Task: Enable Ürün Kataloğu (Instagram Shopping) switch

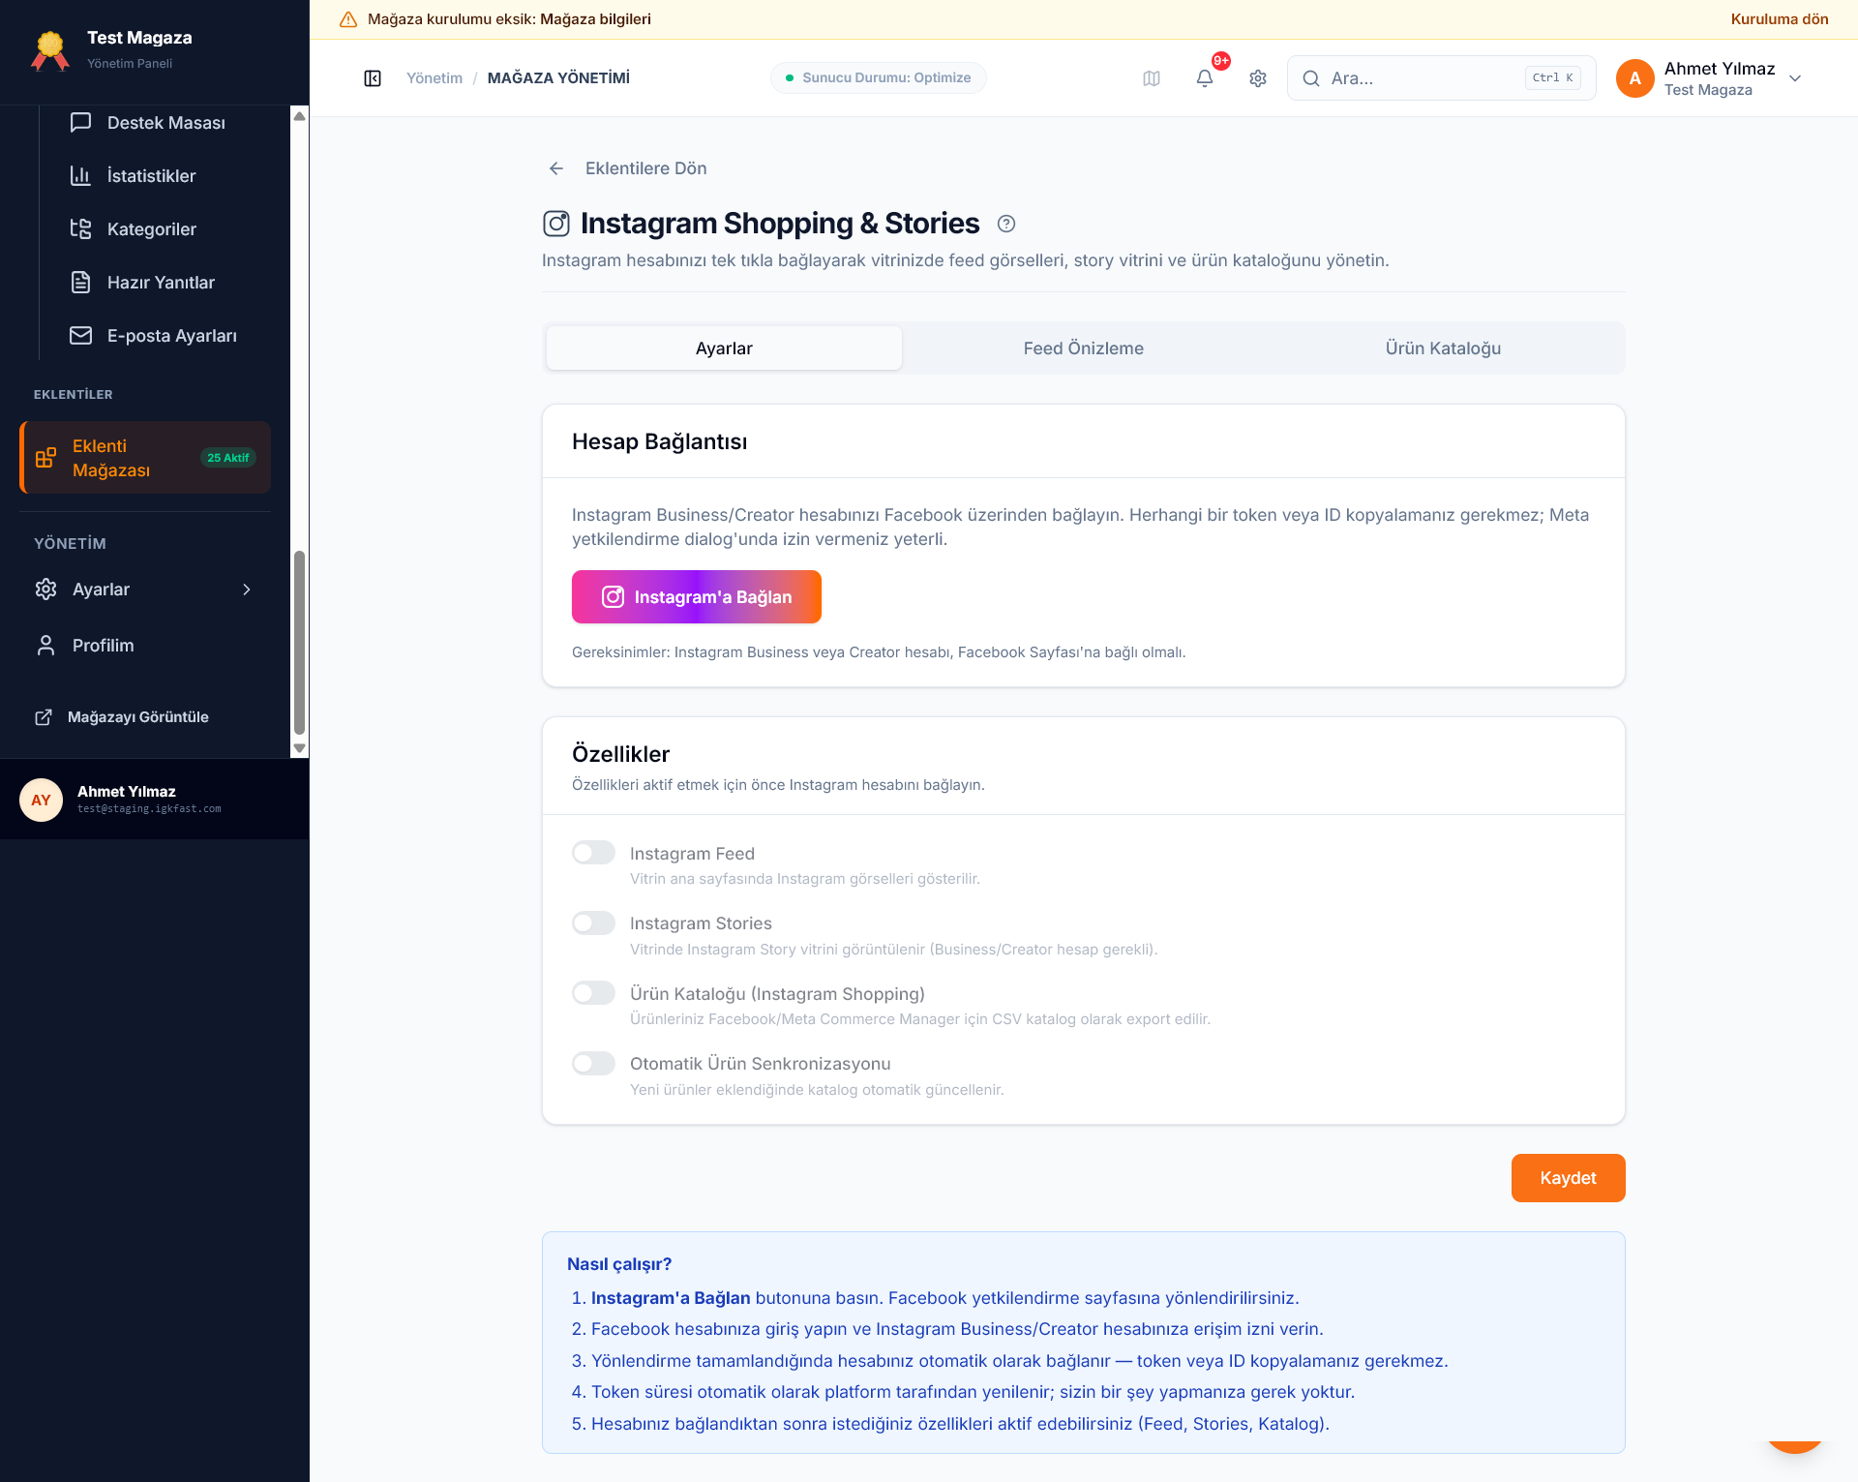Action: click(593, 993)
